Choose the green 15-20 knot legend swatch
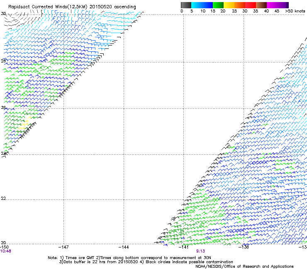307x269 pixels. [x=218, y=5]
